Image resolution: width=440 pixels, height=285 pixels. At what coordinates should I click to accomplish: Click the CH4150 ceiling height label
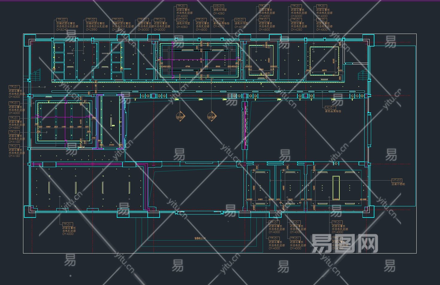(14, 156)
